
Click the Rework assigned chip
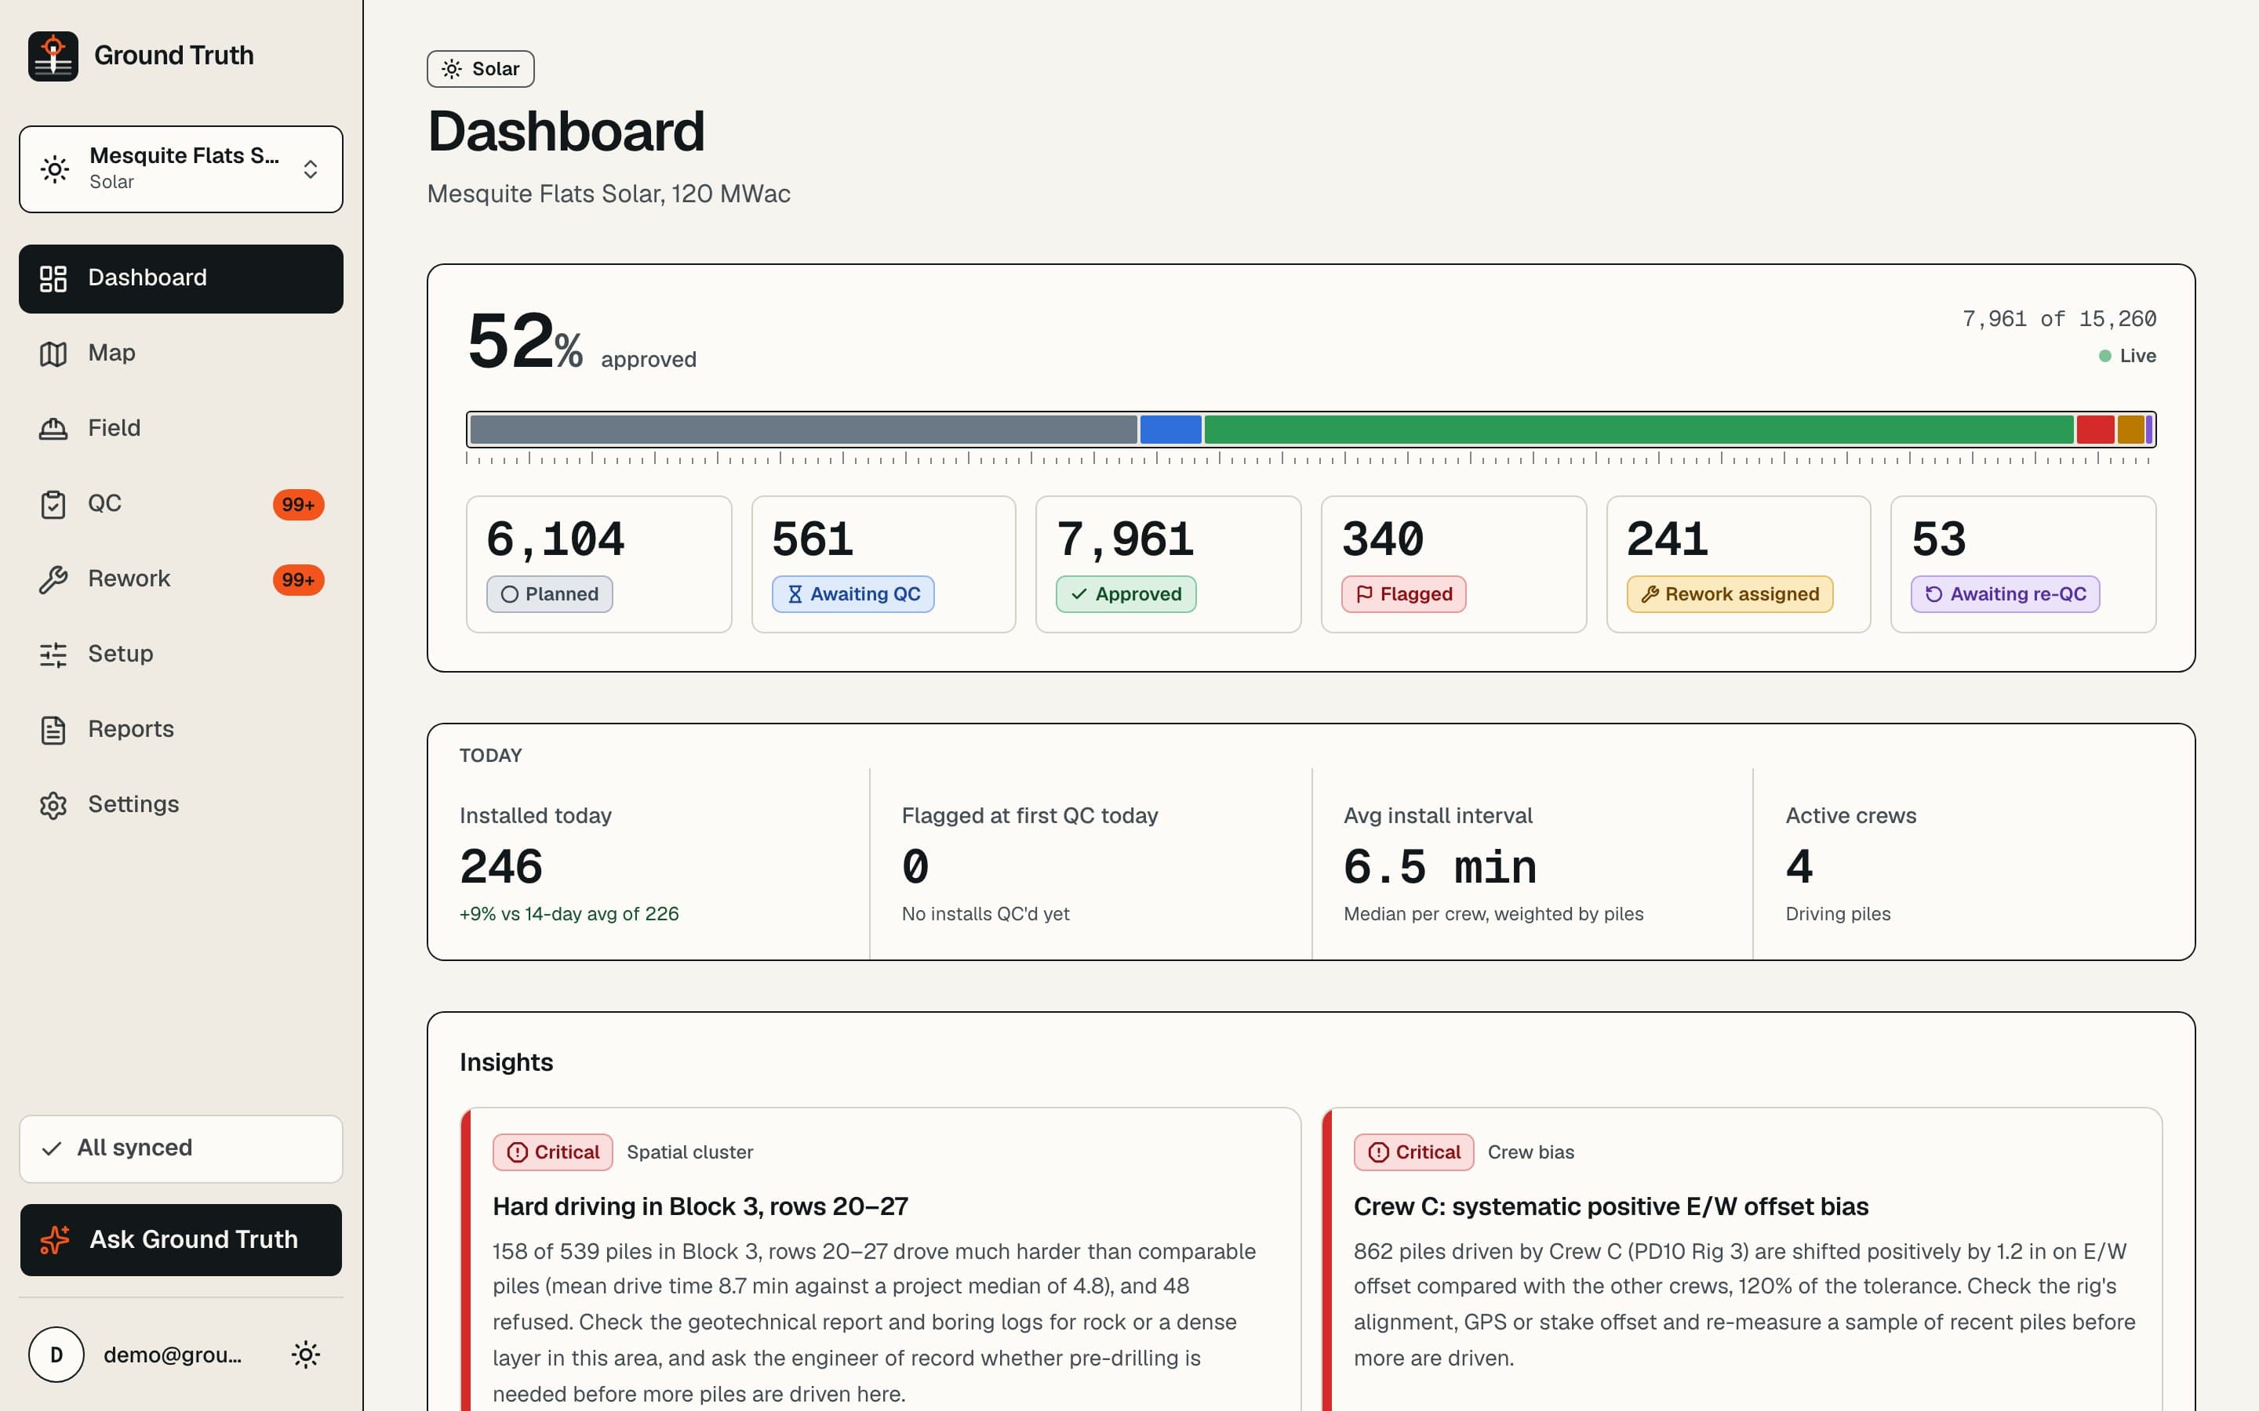(1730, 594)
